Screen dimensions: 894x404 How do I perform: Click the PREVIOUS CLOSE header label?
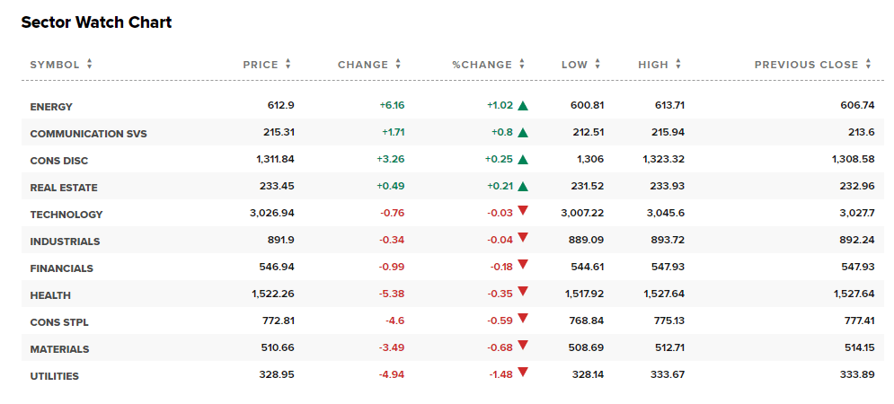[x=808, y=65]
